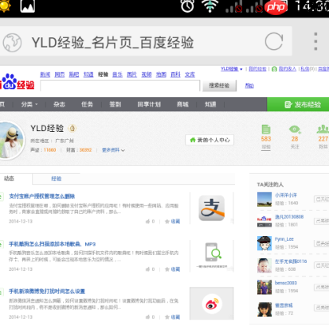Click the green eye icon above 28
329x325 pixels.
click(295, 130)
